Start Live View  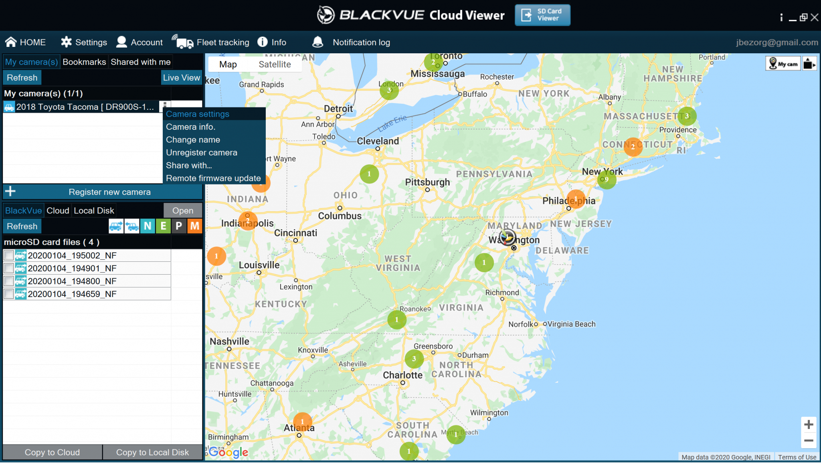181,78
